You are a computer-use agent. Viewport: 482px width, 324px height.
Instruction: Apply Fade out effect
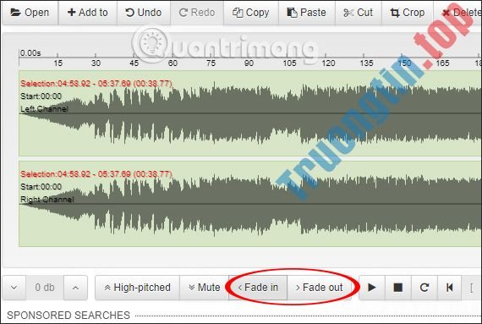coord(320,288)
